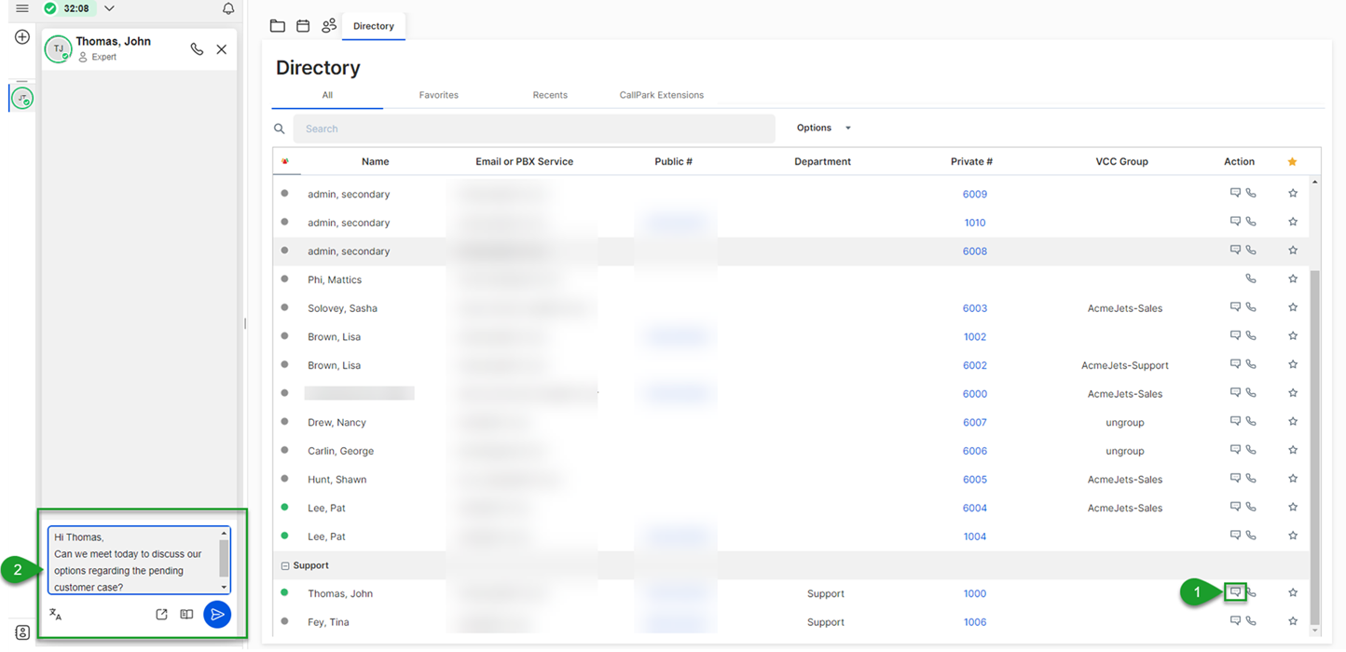Call Fey, Tina using phone icon
Screen dimensions: 1346x652
1251,621
